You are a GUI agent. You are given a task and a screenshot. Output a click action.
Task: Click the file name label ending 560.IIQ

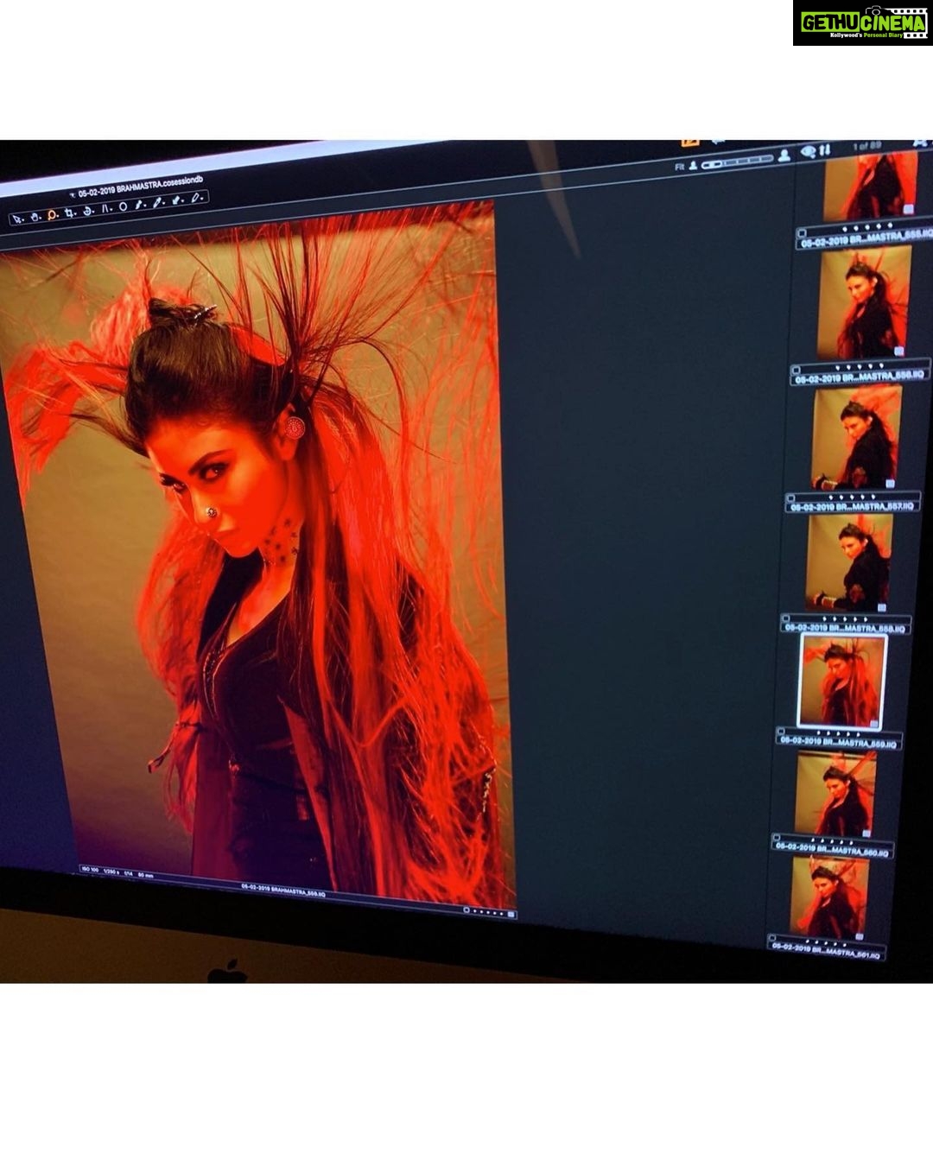click(834, 850)
